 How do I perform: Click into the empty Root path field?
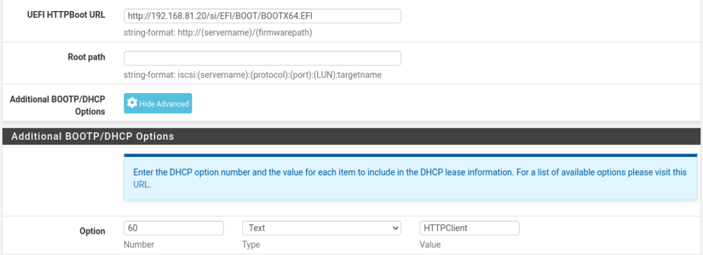tap(262, 58)
